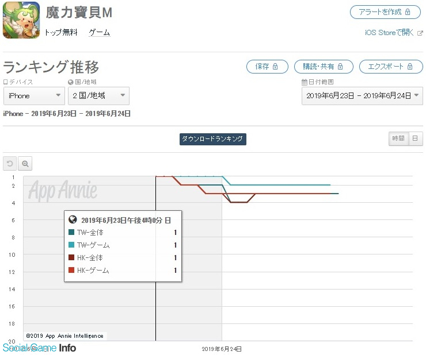This screenshot has height=355, width=426.
Task: Toggle the ダウンロードランキング chart view
Action: pos(213,139)
